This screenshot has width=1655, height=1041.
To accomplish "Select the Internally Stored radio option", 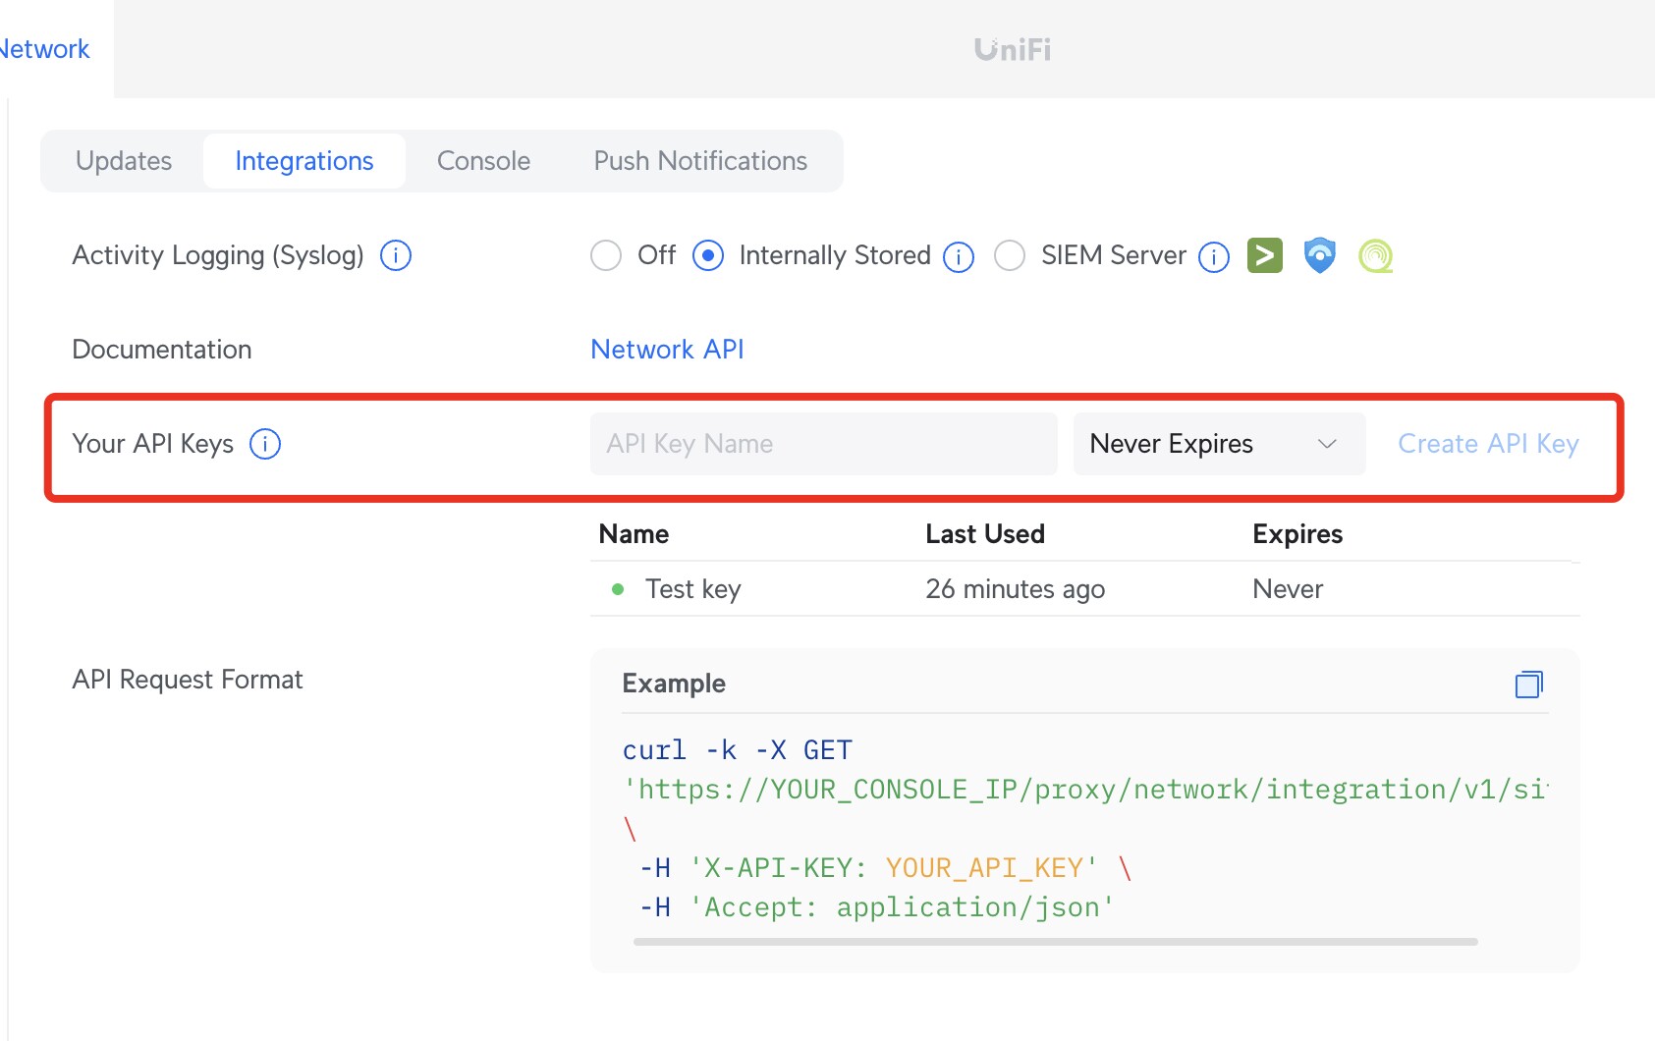I will tap(708, 255).
